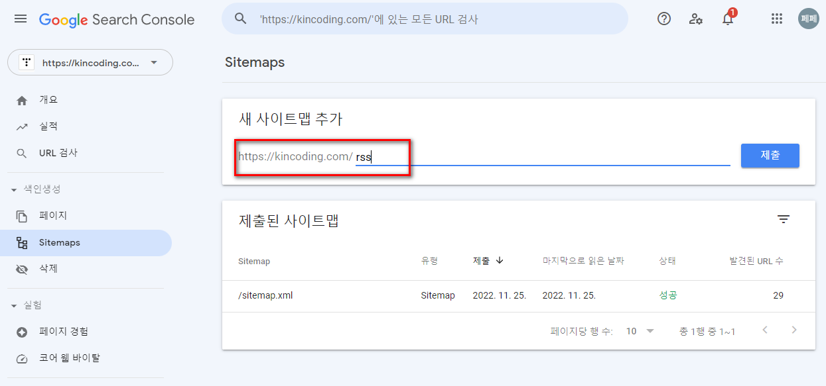
Task: Click the sitemap URL input field with rss
Action: 543,157
